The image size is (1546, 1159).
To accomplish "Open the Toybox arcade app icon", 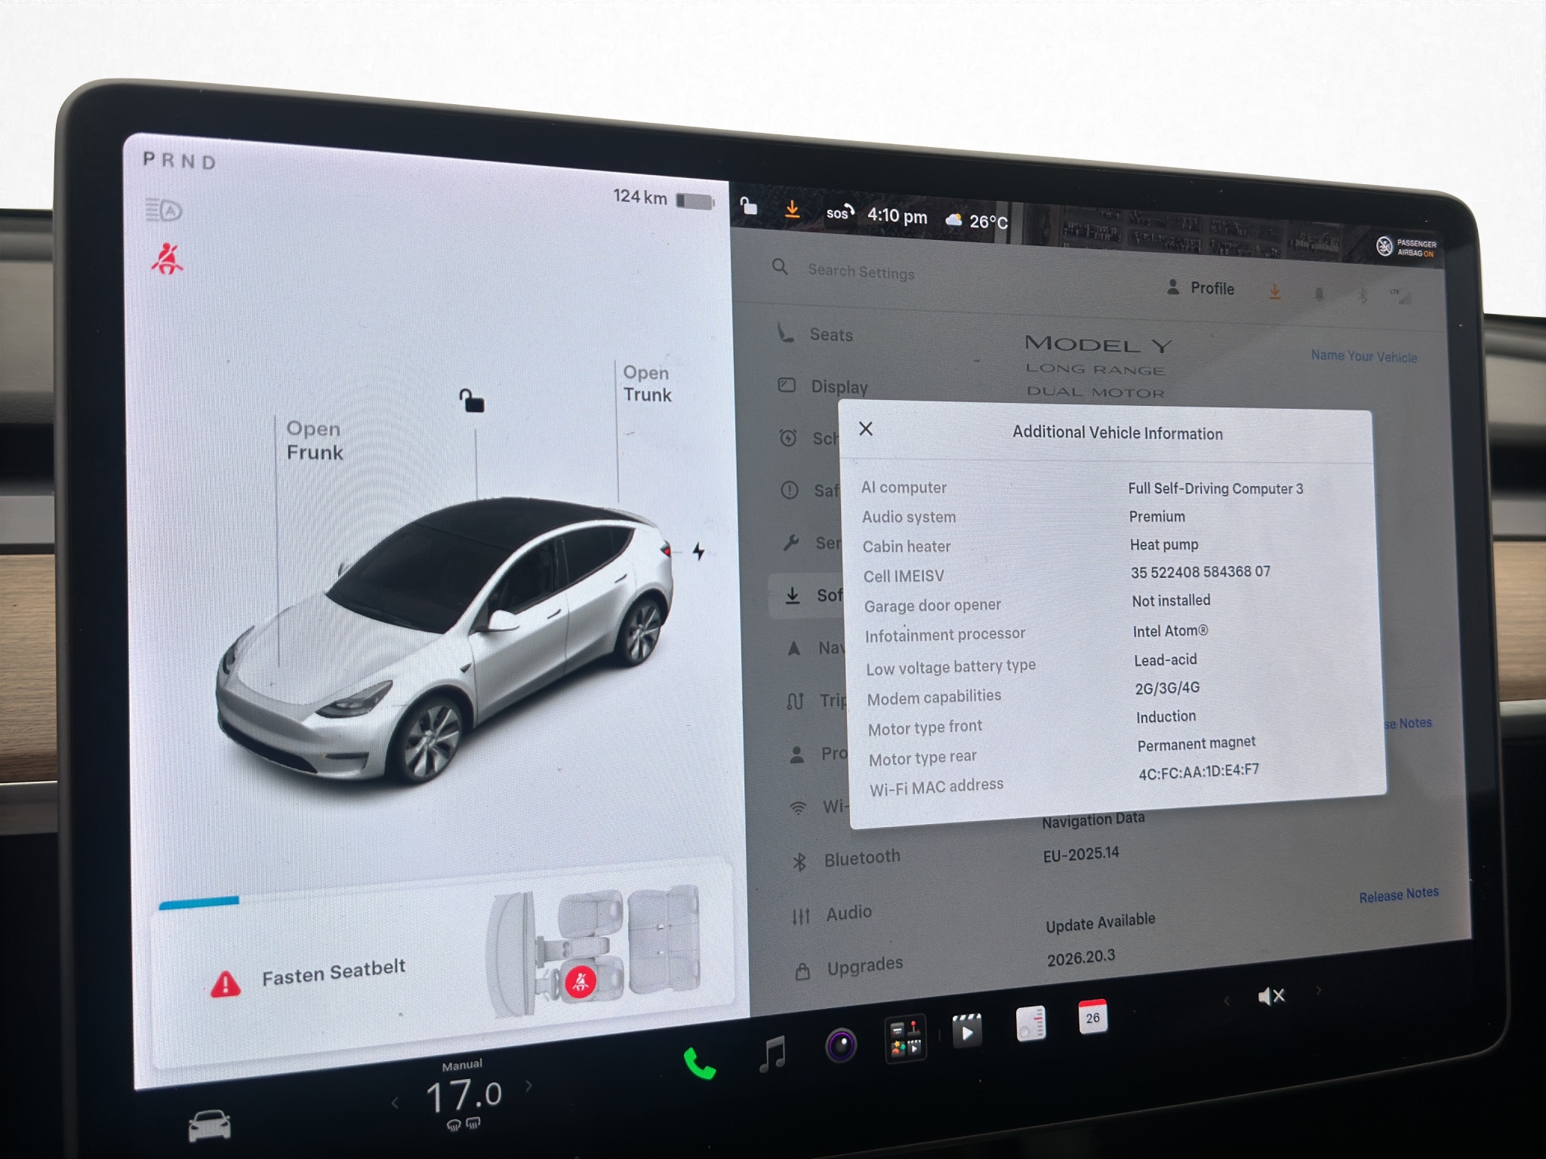I will pyautogui.click(x=904, y=1039).
